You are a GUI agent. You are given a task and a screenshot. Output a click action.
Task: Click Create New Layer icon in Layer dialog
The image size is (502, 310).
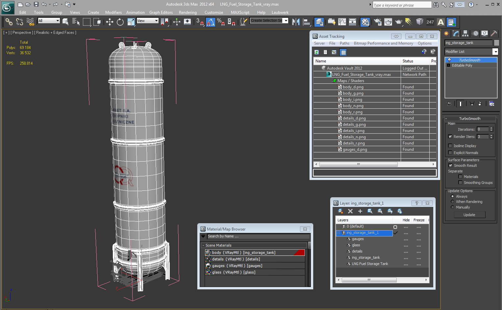340,211
